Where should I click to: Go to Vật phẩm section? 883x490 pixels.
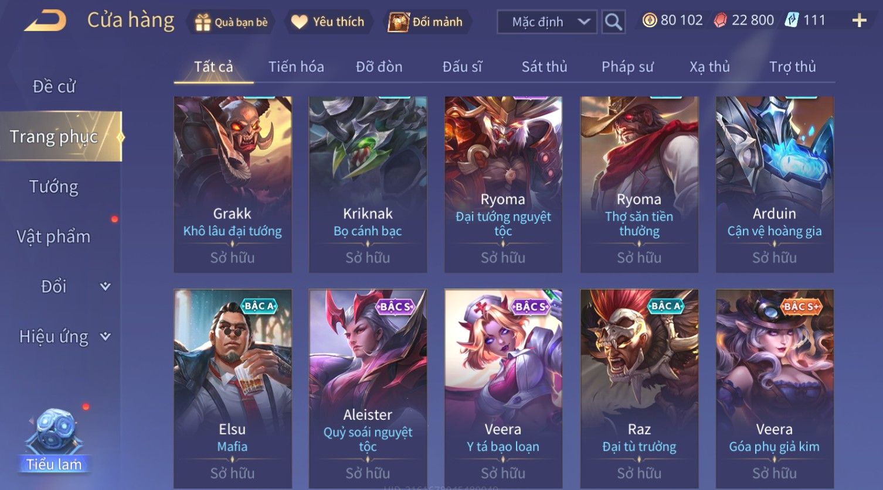[53, 237]
